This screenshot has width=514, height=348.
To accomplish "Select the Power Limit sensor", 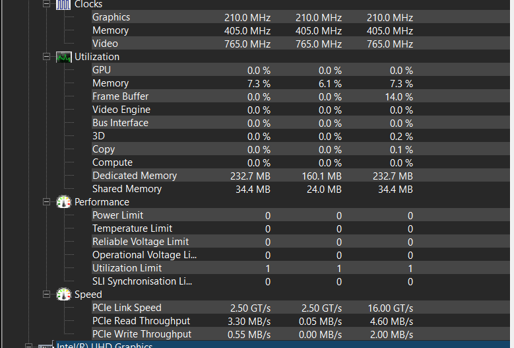I will click(301, 215).
